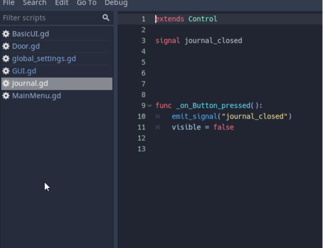Click the gear icon beside MainMenu.gd
This screenshot has width=323, height=248.
tap(6, 95)
